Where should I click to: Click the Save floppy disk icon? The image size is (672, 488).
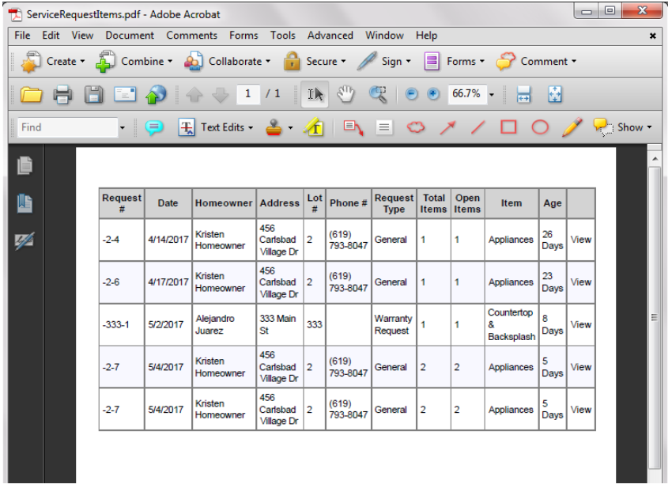pyautogui.click(x=94, y=95)
